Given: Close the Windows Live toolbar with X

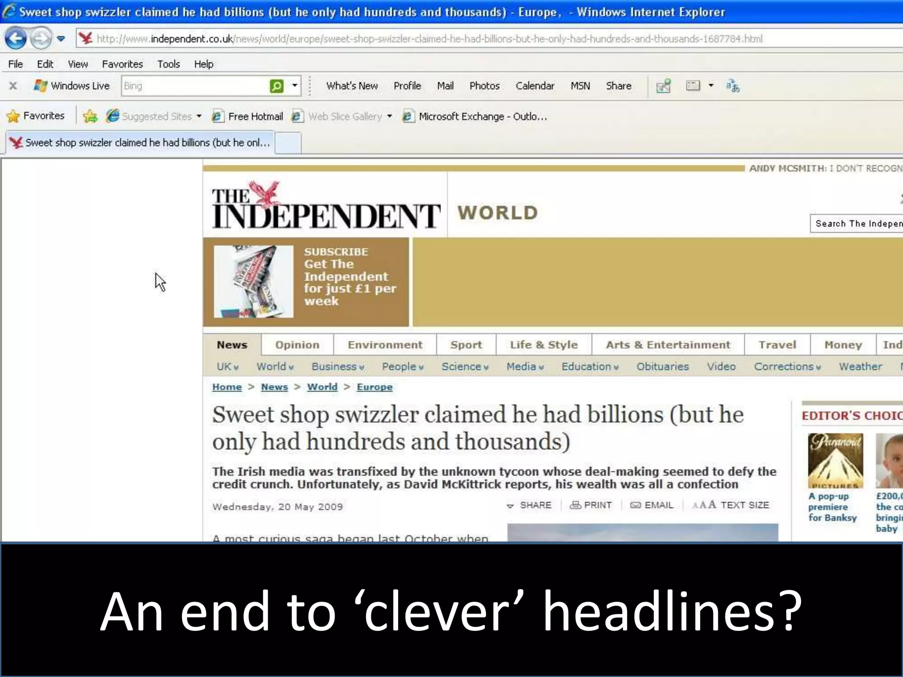Looking at the screenshot, I should click(x=13, y=86).
